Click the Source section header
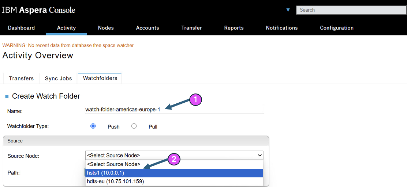 [x=136, y=141]
